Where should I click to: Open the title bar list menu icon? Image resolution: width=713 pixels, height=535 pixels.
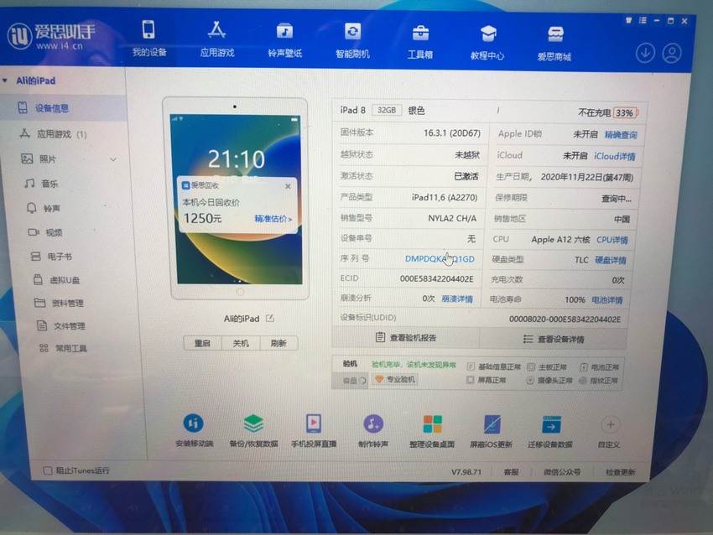[643, 20]
